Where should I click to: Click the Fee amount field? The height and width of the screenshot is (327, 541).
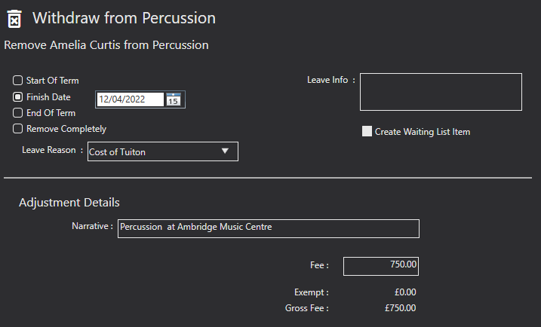(x=381, y=266)
